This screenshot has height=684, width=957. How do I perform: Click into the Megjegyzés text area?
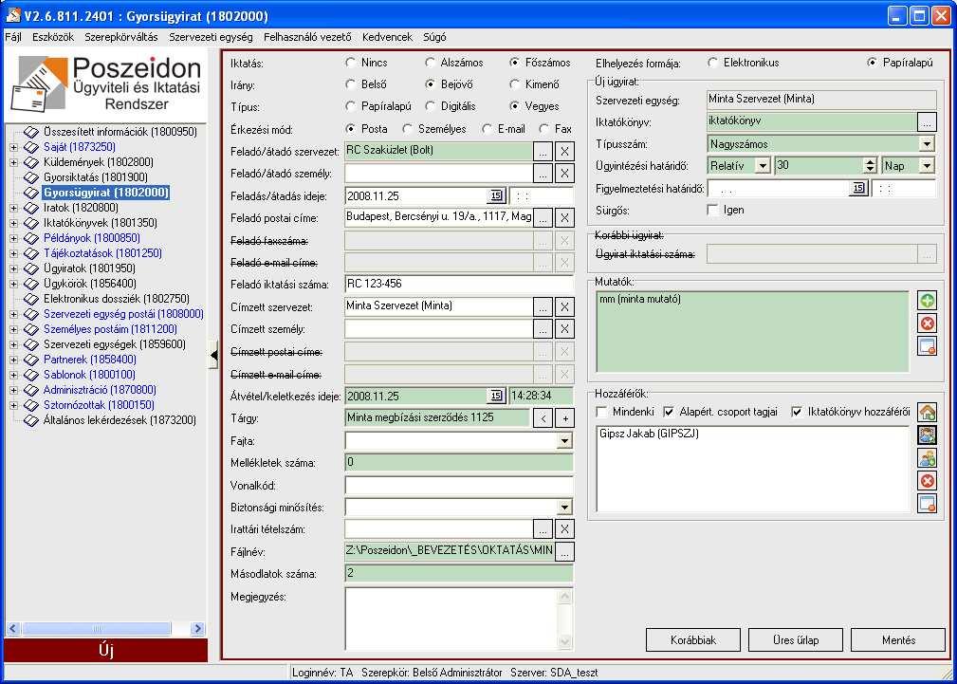(x=451, y=618)
